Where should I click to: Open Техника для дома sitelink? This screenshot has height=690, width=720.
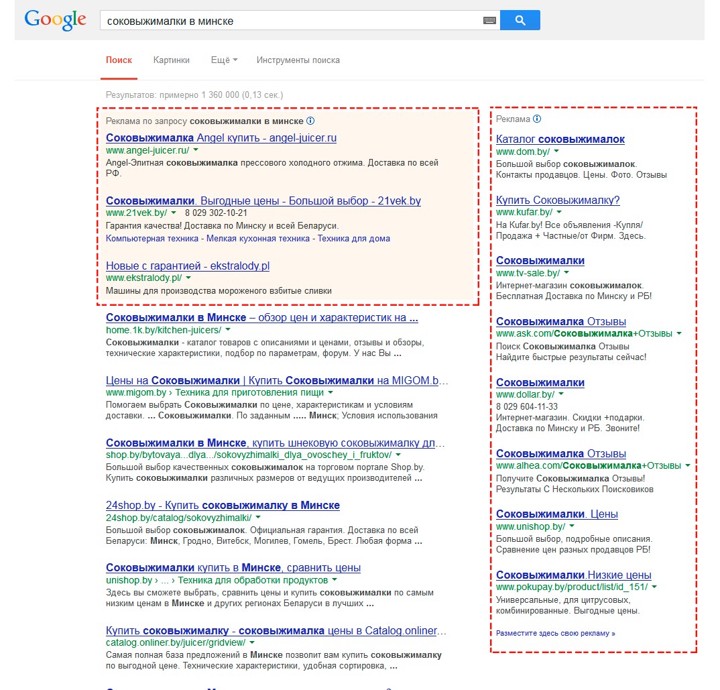pos(353,239)
